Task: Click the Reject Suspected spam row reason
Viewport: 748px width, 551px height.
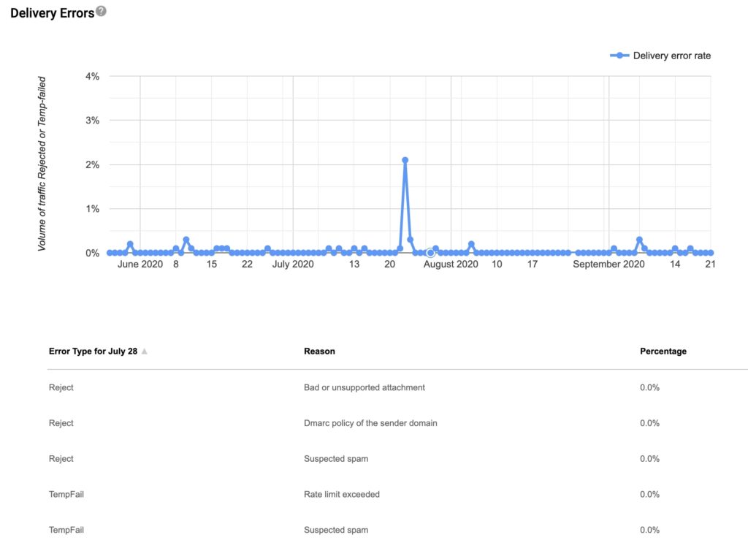Action: coord(335,459)
